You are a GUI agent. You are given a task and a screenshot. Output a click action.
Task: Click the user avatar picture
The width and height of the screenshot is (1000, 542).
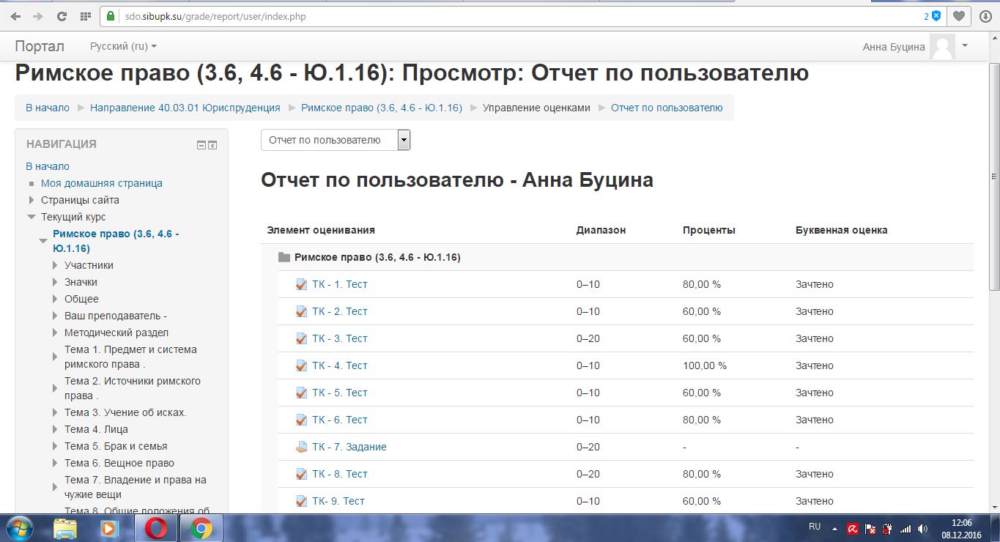pos(941,47)
